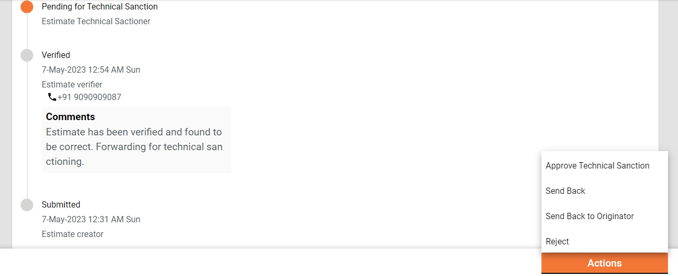This screenshot has height=276, width=678.
Task: Click the Estimate creator role text
Action: point(72,234)
